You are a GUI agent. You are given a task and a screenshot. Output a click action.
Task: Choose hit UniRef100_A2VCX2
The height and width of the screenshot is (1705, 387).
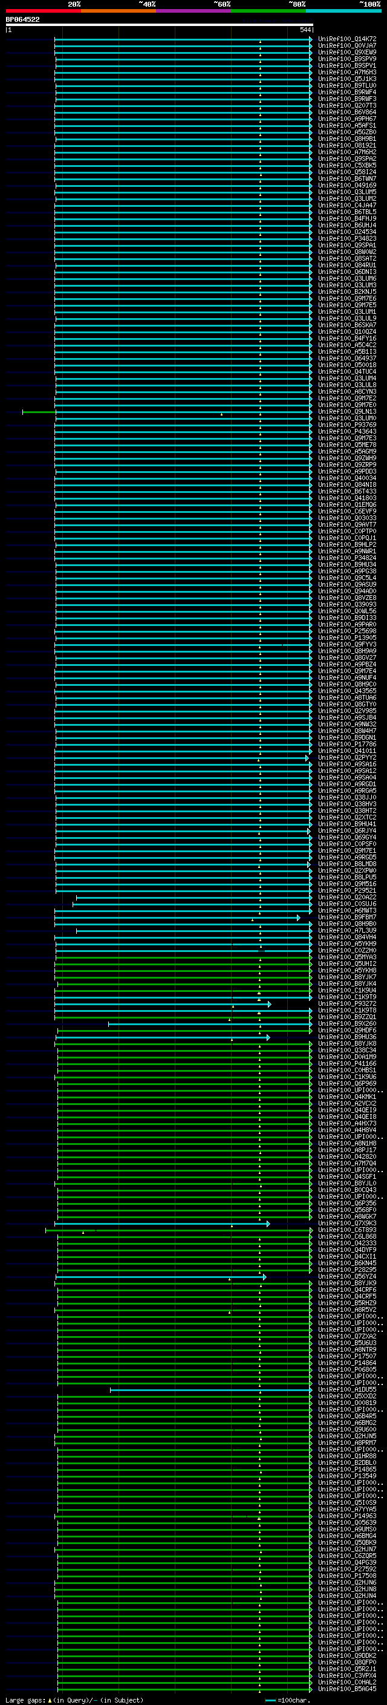(347, 1103)
